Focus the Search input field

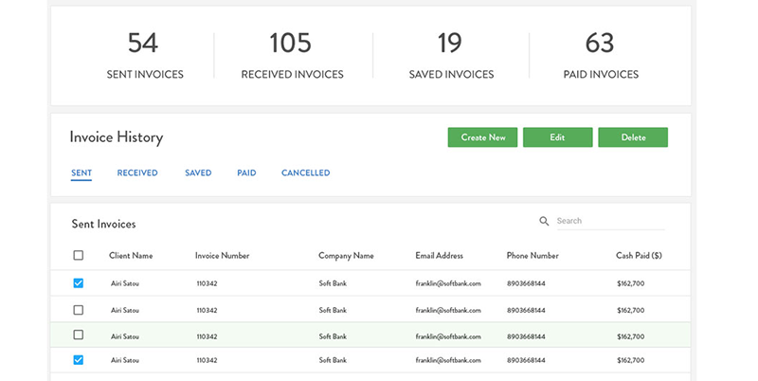[608, 221]
